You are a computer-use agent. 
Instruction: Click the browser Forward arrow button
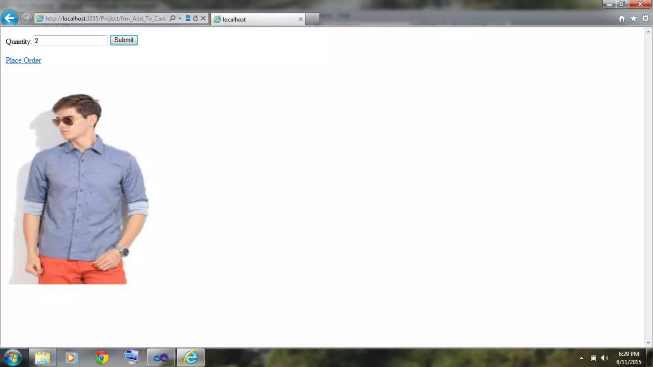[x=26, y=18]
